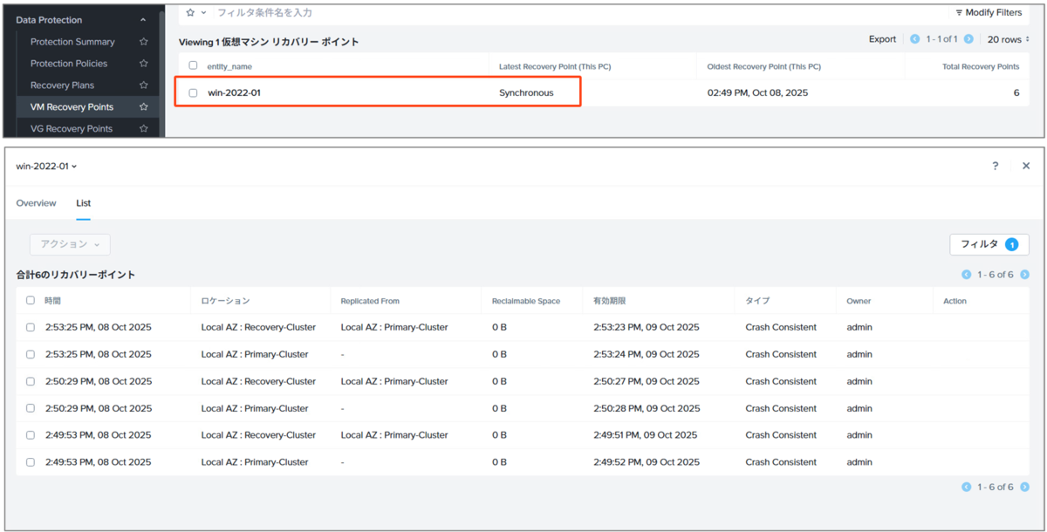Sort by タイプ column header

click(x=757, y=301)
